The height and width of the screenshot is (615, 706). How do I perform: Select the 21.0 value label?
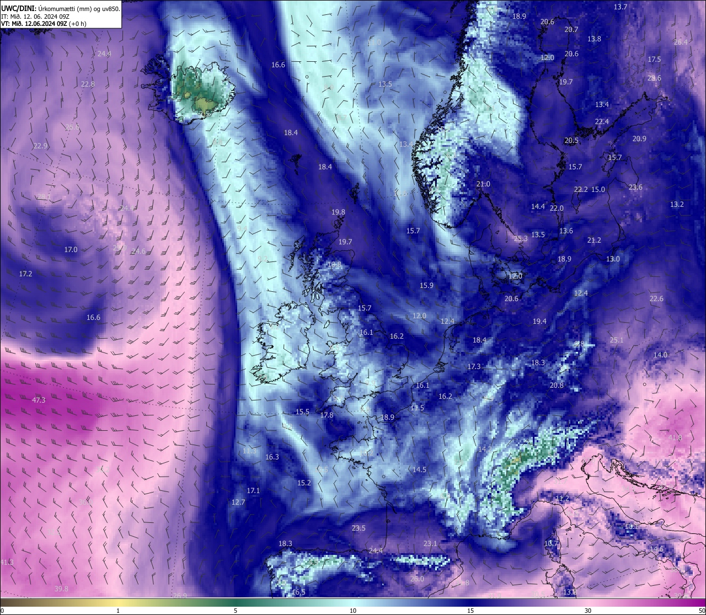[483, 184]
